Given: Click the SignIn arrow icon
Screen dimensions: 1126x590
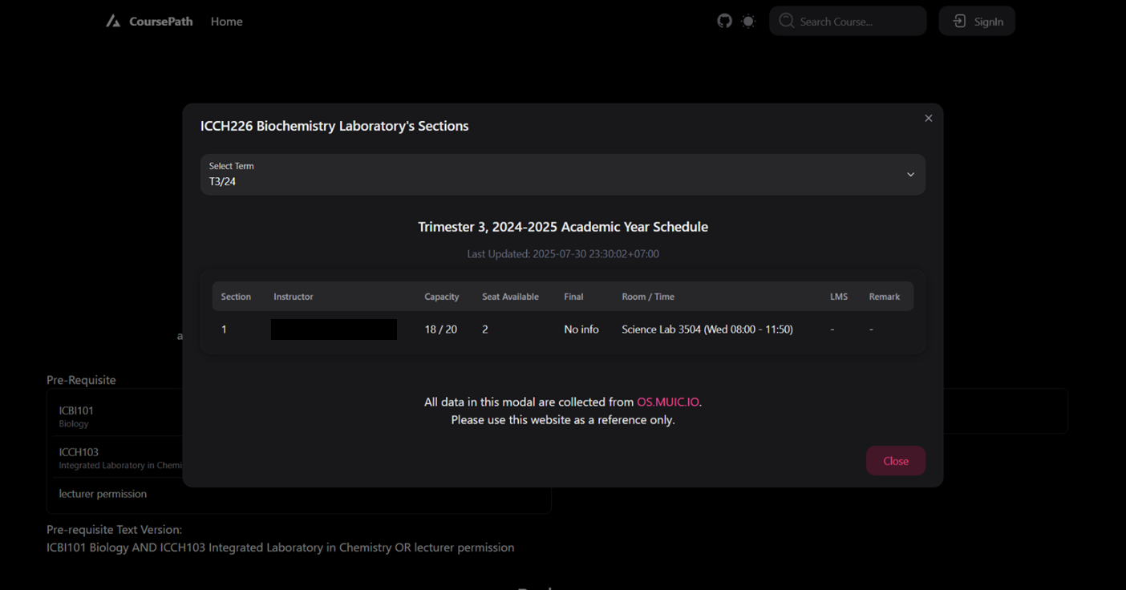Looking at the screenshot, I should point(959,22).
